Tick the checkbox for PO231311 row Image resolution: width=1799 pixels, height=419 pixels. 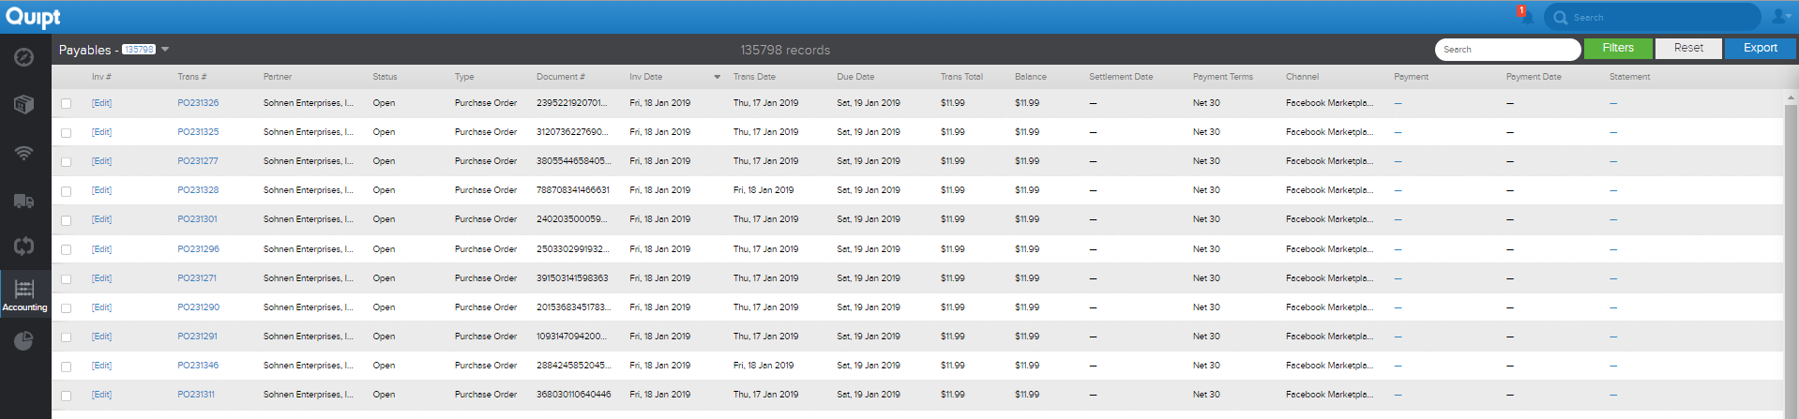66,396
